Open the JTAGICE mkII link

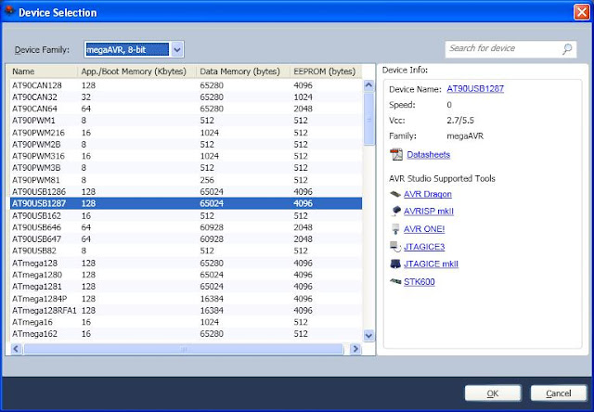[431, 264]
